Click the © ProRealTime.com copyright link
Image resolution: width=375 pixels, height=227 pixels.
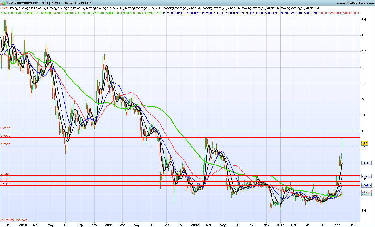coord(14,220)
